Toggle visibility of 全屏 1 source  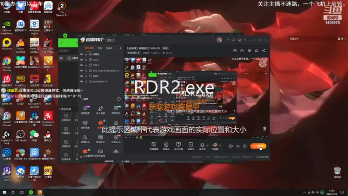[x=81, y=76]
